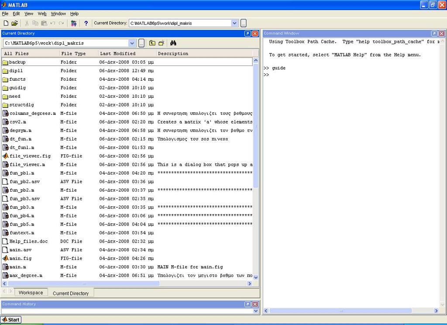The width and height of the screenshot is (447, 325).
Task: Click the csv2.m M-file icon
Action: click(x=5, y=122)
